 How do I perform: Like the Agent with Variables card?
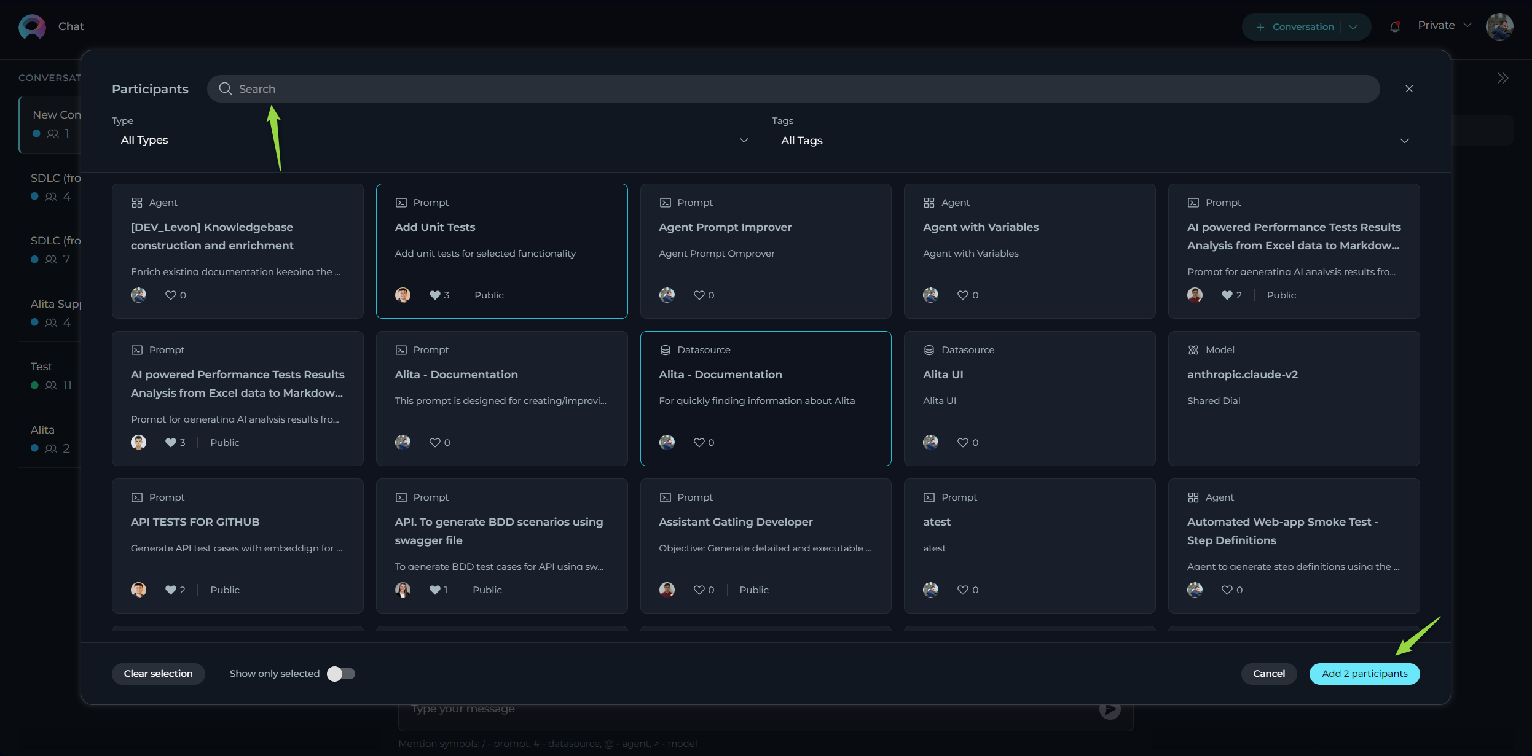click(962, 295)
